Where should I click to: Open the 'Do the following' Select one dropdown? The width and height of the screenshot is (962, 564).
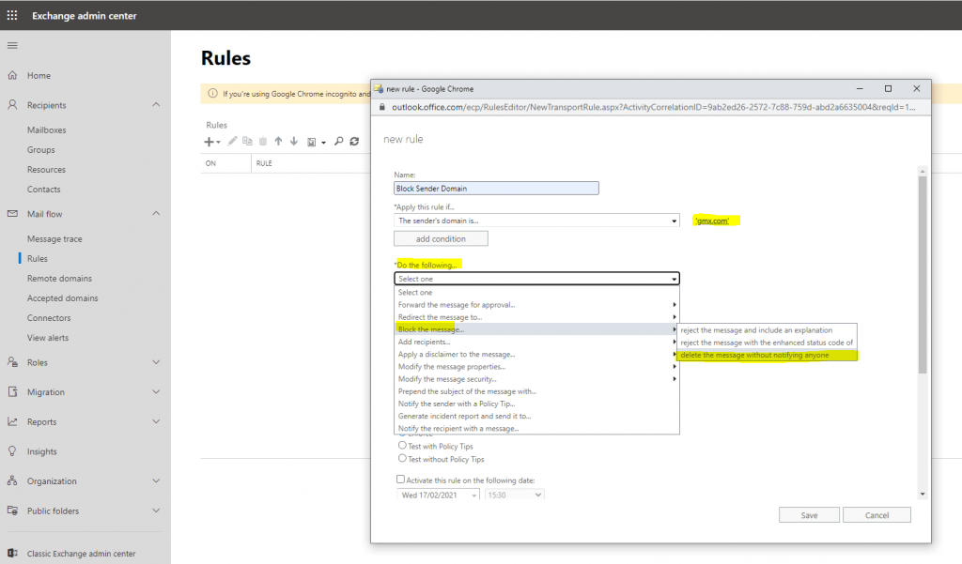click(x=536, y=279)
